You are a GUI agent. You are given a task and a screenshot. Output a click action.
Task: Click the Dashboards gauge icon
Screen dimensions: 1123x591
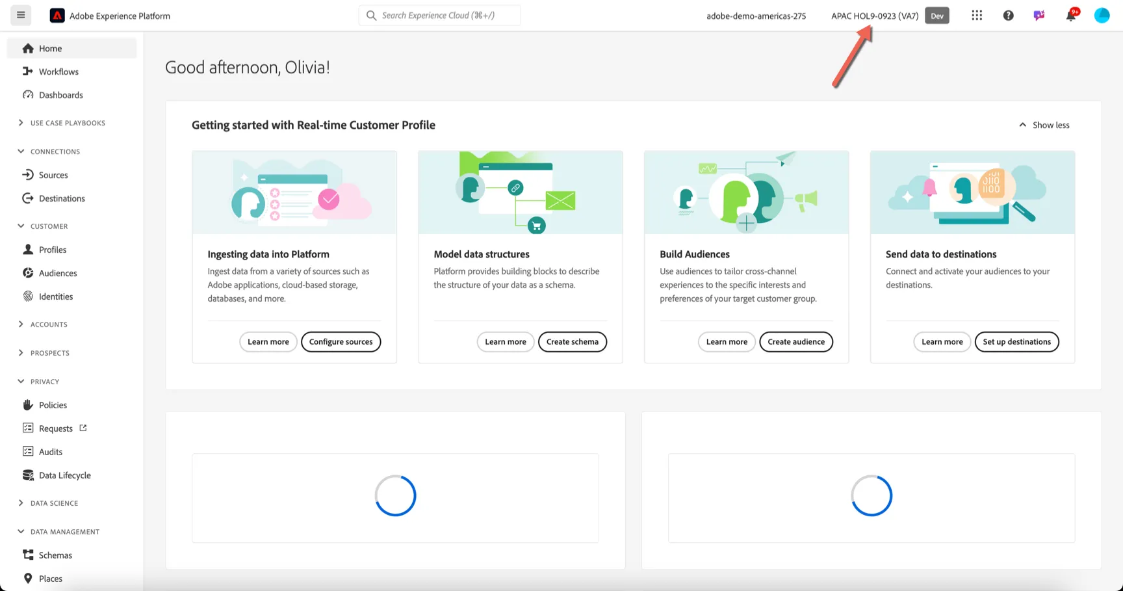tap(28, 95)
